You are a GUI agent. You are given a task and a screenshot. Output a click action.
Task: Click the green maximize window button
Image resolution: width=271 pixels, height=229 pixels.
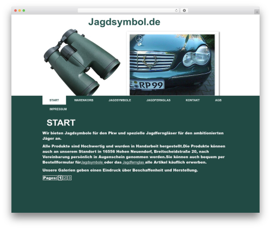24,11
